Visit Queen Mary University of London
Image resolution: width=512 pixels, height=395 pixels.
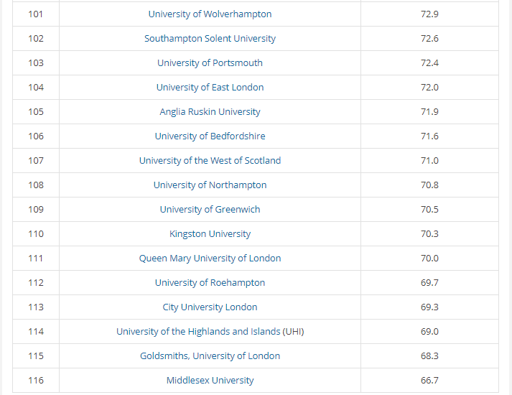point(210,259)
